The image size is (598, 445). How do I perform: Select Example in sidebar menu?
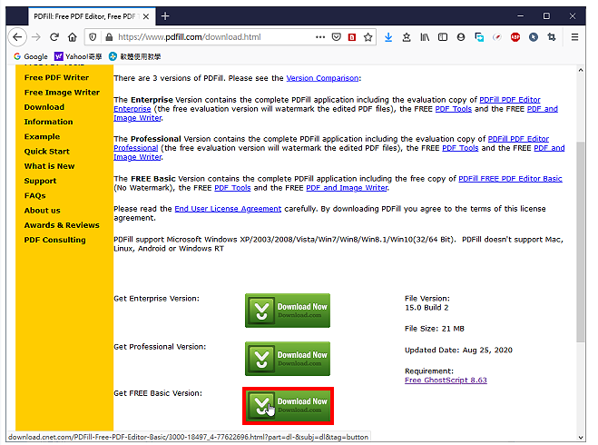click(x=42, y=136)
